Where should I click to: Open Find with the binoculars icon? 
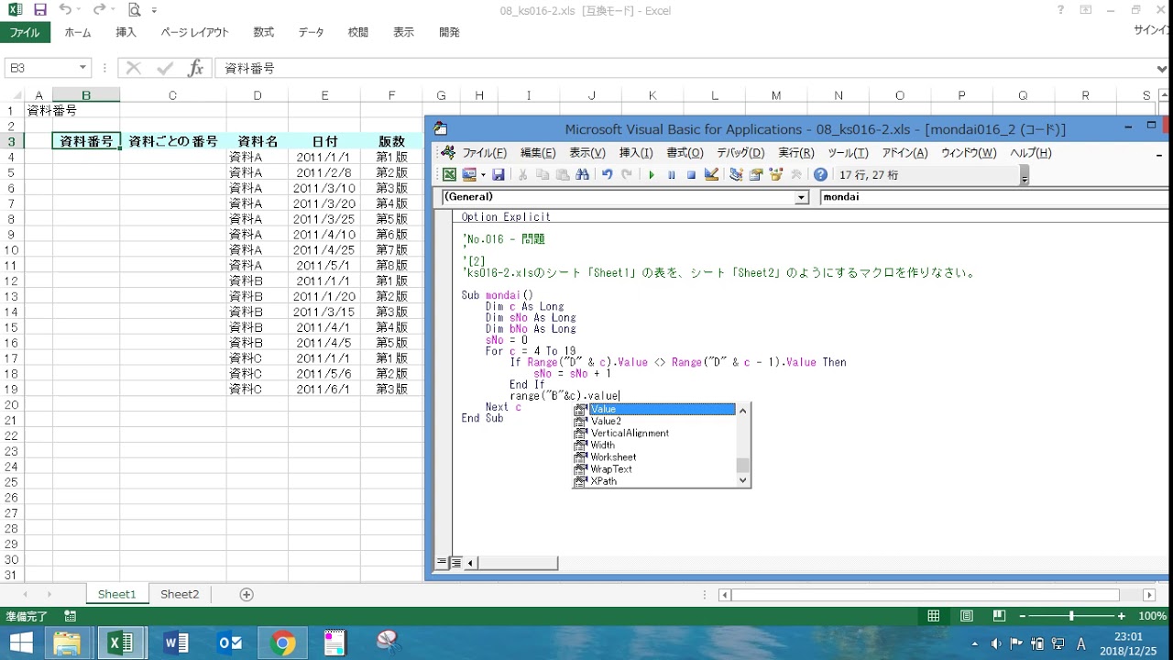point(582,175)
